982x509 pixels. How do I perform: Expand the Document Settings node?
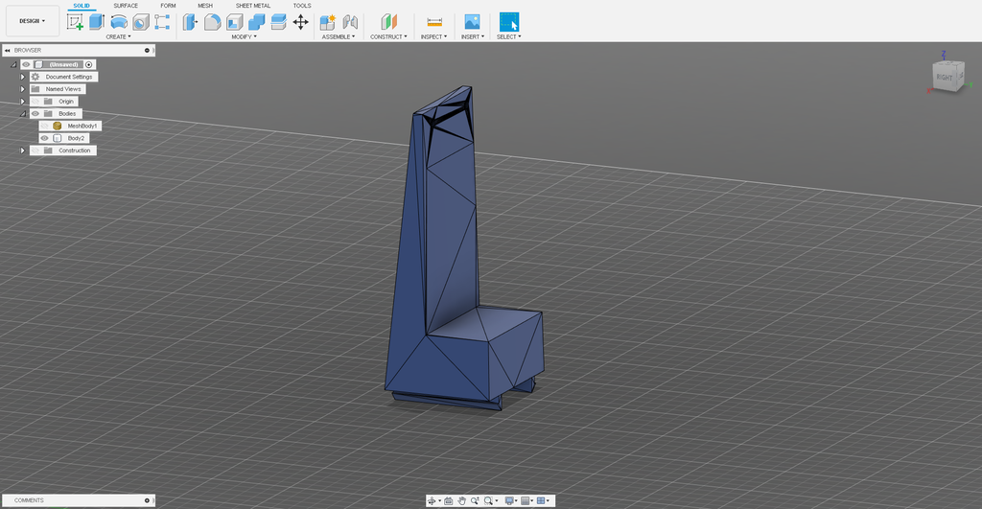click(x=22, y=77)
